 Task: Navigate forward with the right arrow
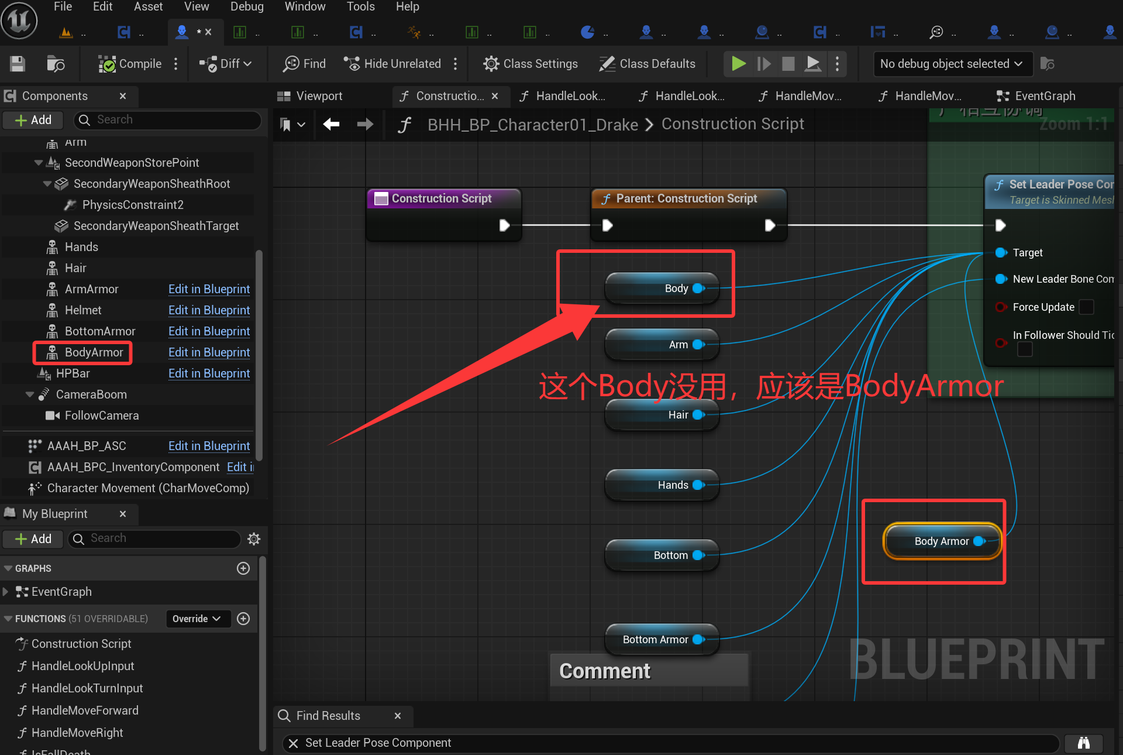365,124
